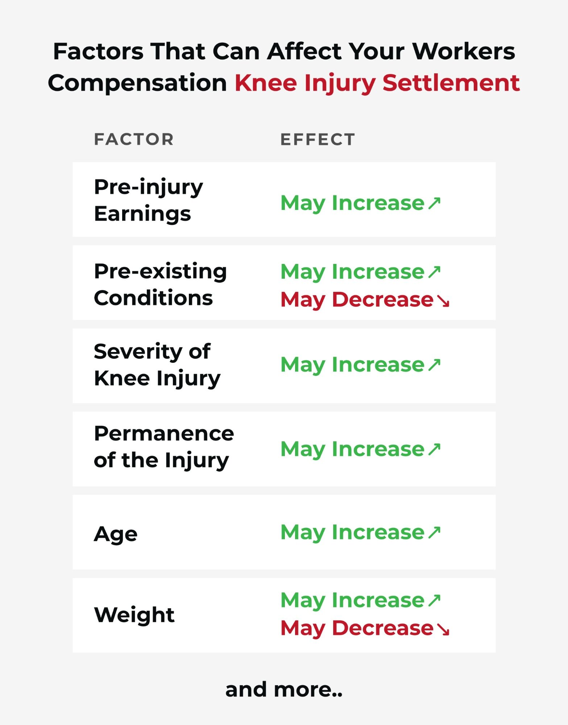
Task: Click the green up arrow in the Age row
Action: pos(434,532)
